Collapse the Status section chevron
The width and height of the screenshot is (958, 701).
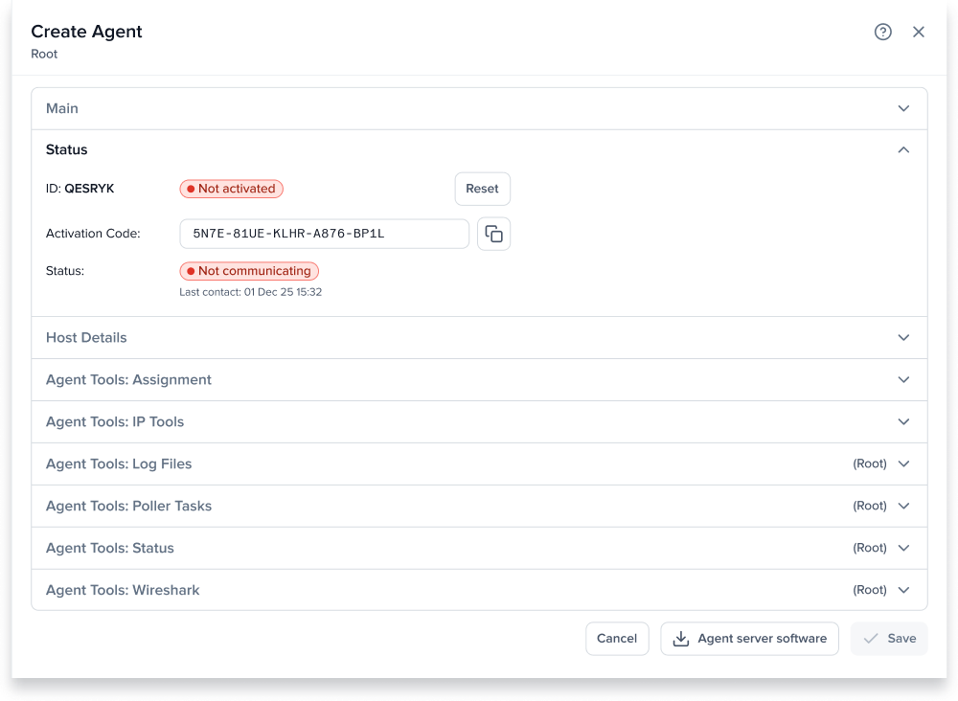click(x=903, y=150)
